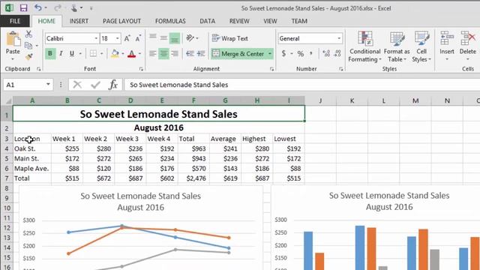Apply Percent Style format
Viewport: 480px width, 270px height.
(301, 54)
